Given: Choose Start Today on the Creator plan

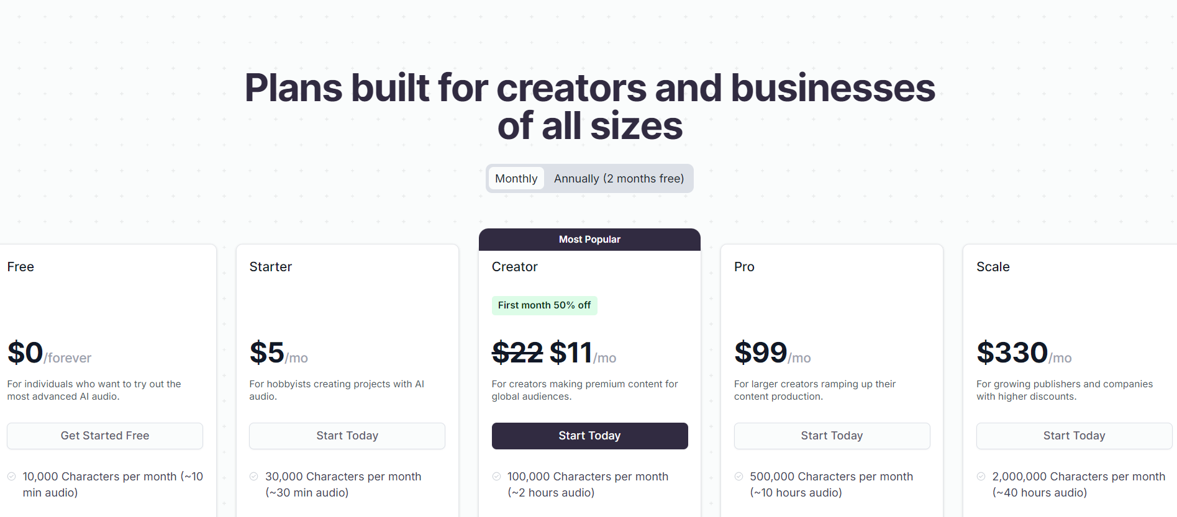Looking at the screenshot, I should 589,436.
